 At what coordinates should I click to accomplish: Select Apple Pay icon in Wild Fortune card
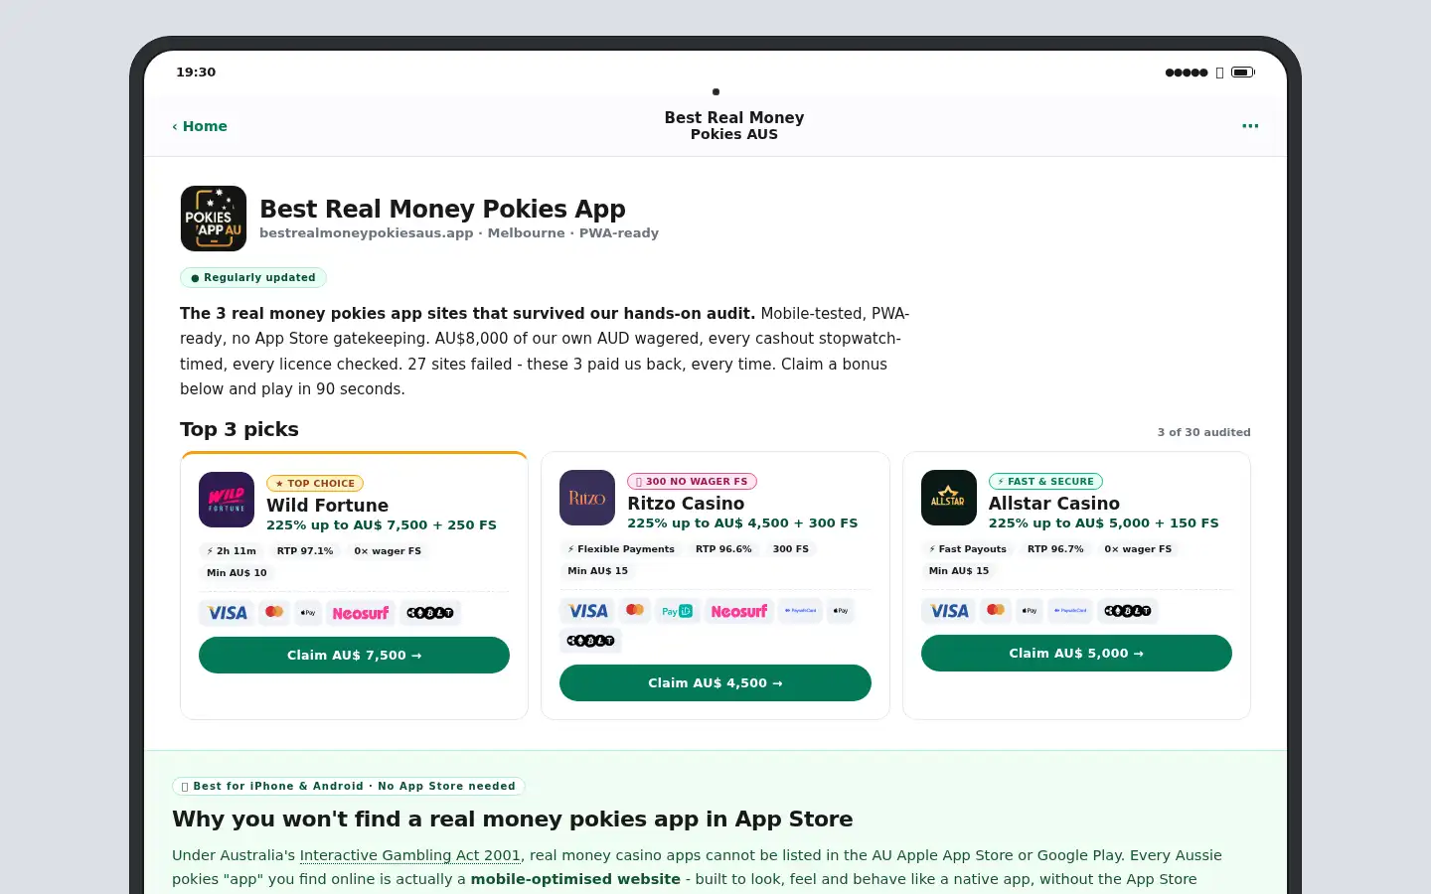[x=308, y=613]
